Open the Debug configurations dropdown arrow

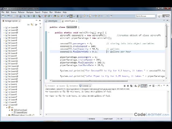click(31, 16)
